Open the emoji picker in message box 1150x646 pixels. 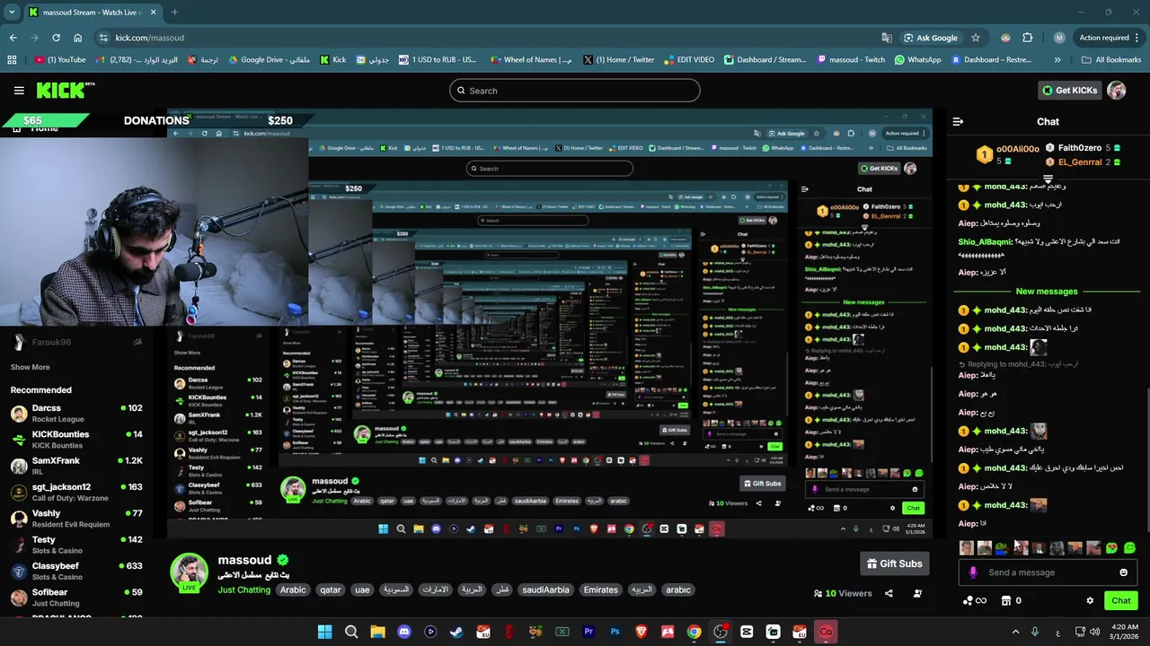pyautogui.click(x=1123, y=572)
